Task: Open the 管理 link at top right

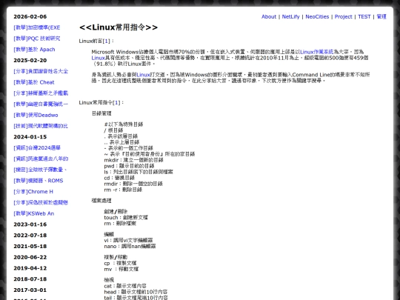Action: (381, 16)
